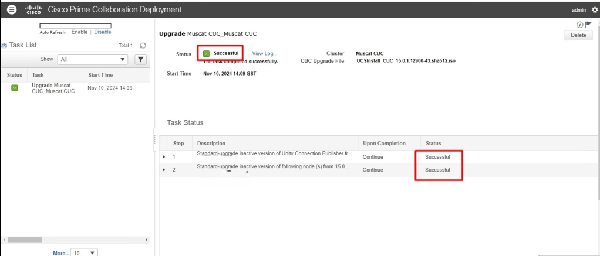Disable auto refresh
The height and width of the screenshot is (256, 600).
point(102,32)
